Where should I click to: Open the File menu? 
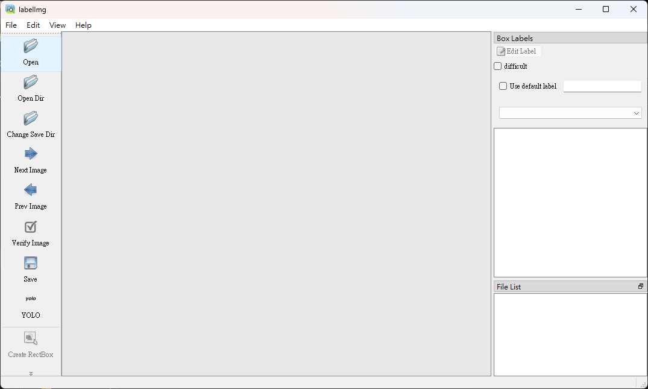click(11, 25)
